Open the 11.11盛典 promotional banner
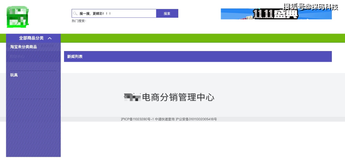Viewport: 345px width, 160px height. (x=276, y=14)
